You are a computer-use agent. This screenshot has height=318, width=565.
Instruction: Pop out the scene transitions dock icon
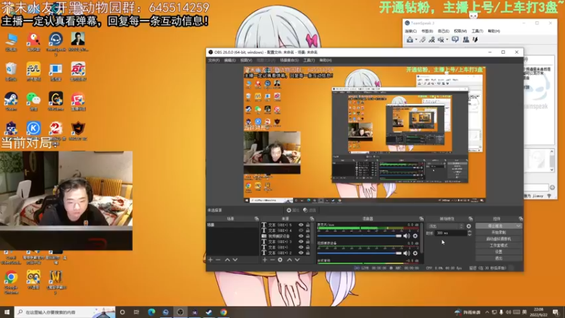click(x=470, y=219)
